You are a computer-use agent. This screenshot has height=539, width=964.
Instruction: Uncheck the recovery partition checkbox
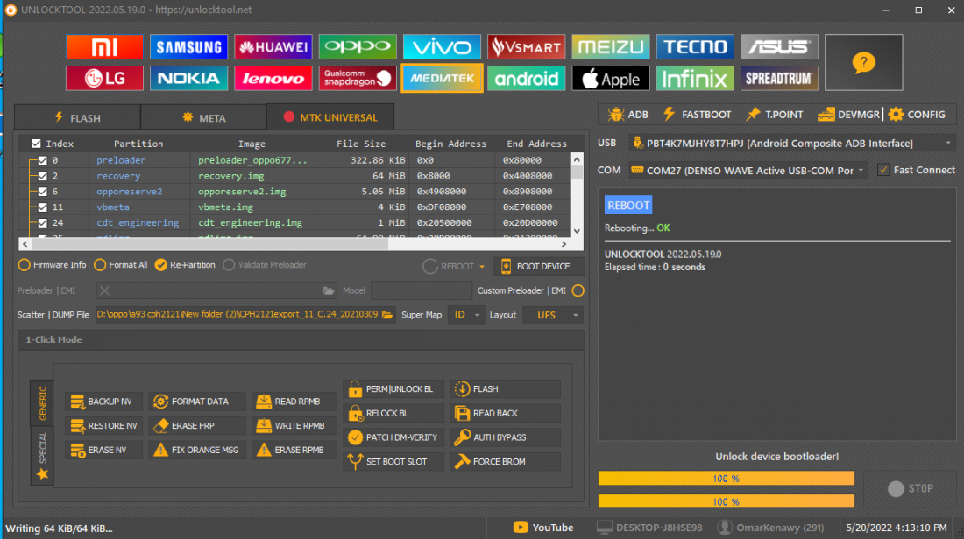point(42,176)
